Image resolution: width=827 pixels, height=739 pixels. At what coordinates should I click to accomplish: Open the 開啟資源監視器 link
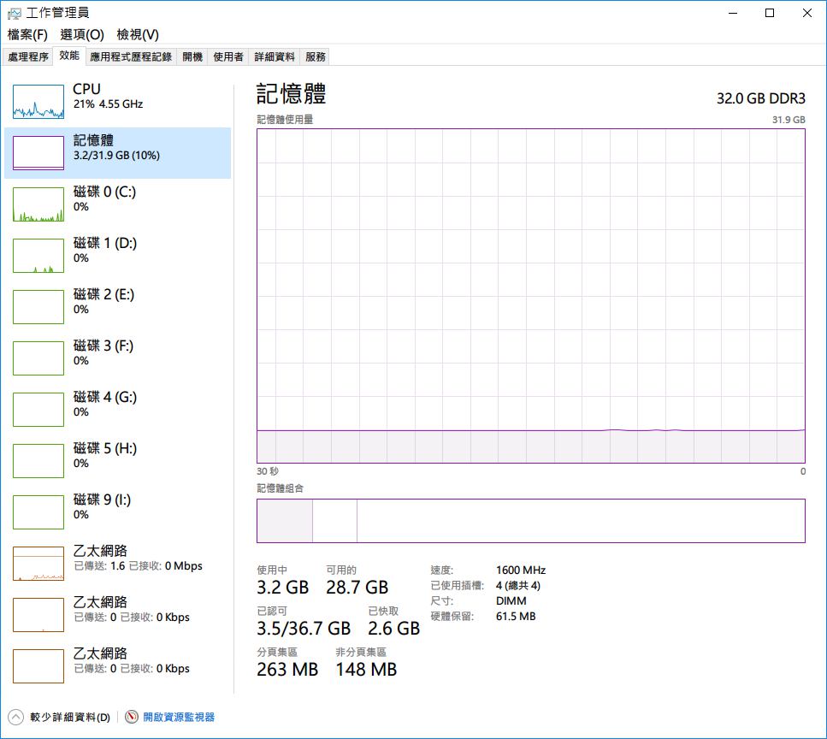178,717
